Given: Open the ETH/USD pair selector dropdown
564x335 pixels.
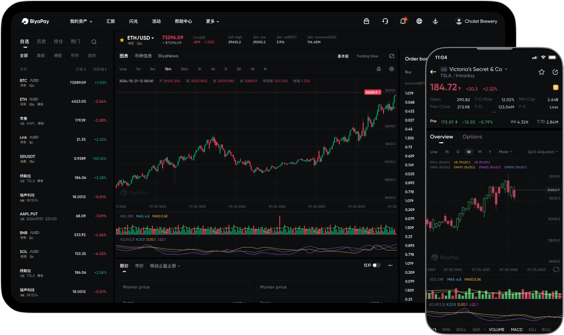Looking at the screenshot, I should click(140, 38).
